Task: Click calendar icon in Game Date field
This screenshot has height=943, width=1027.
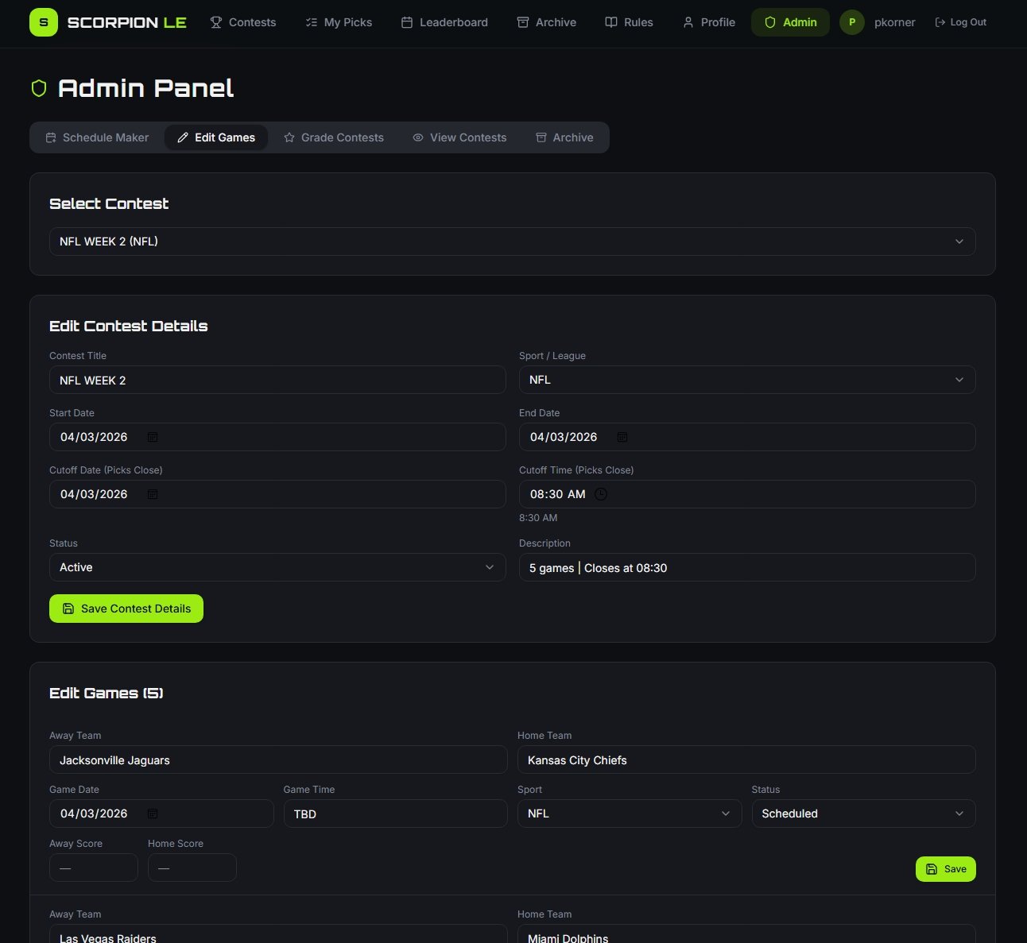Action: tap(153, 814)
